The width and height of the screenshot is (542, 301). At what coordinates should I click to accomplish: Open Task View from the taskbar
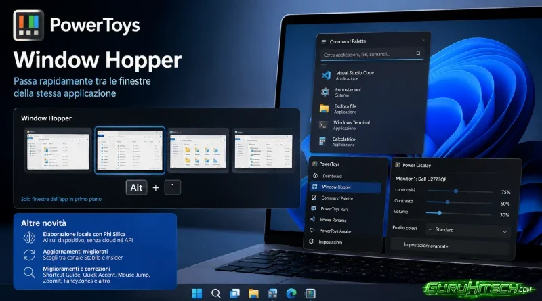click(x=234, y=294)
